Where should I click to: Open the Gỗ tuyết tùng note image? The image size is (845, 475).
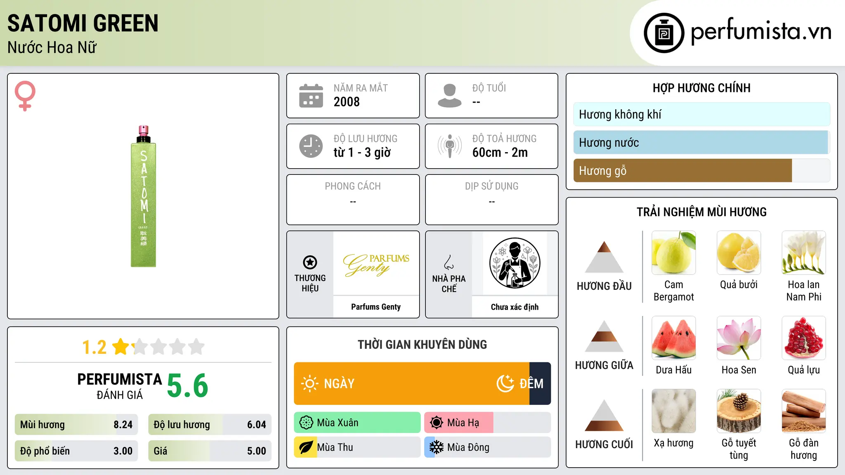(739, 411)
